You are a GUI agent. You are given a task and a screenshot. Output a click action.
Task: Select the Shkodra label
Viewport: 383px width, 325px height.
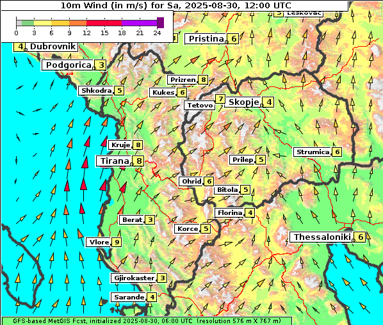click(x=97, y=90)
